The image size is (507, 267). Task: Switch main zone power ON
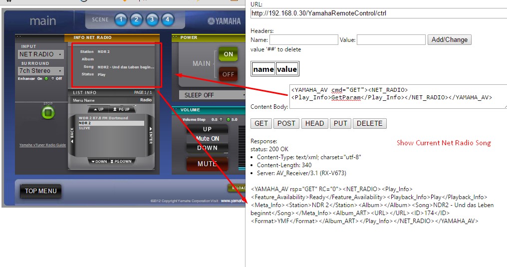228,54
